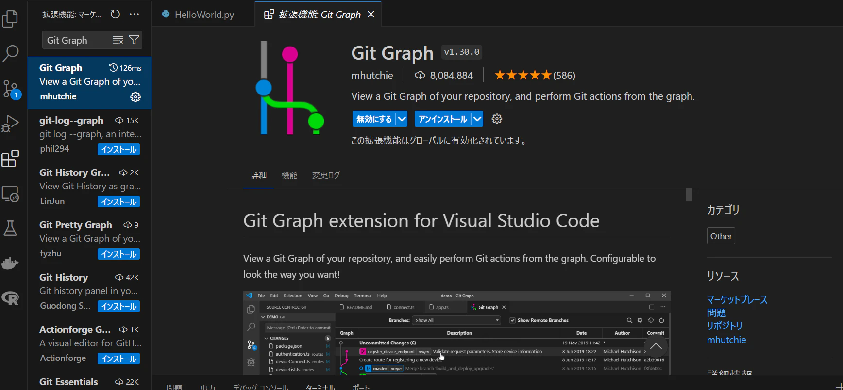The height and width of the screenshot is (390, 843).
Task: Open the Search view in activity bar
Action: tap(10, 53)
